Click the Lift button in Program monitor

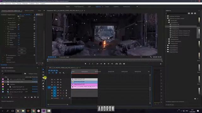click(116, 64)
